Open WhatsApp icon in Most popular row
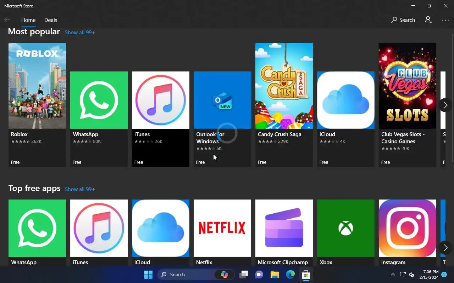The width and height of the screenshot is (454, 283). point(99,100)
